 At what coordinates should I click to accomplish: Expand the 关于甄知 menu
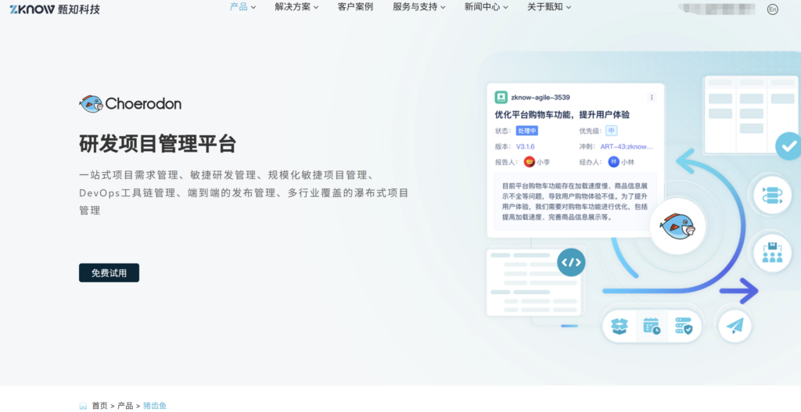pos(549,6)
